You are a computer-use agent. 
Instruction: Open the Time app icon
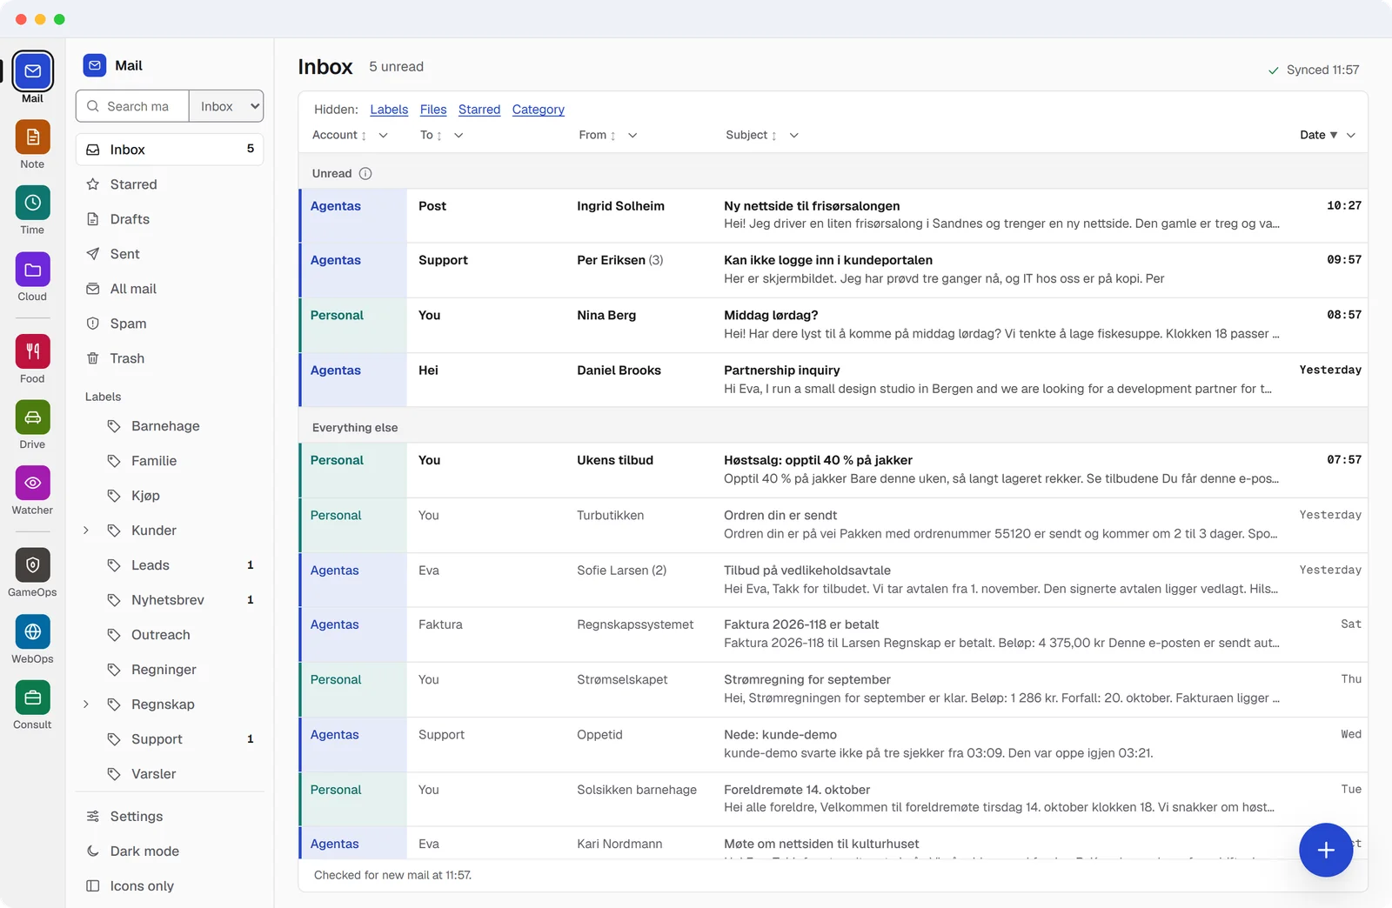pyautogui.click(x=32, y=203)
